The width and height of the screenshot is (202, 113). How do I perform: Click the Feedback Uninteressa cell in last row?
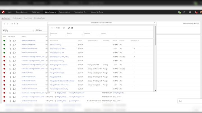coord(94,101)
